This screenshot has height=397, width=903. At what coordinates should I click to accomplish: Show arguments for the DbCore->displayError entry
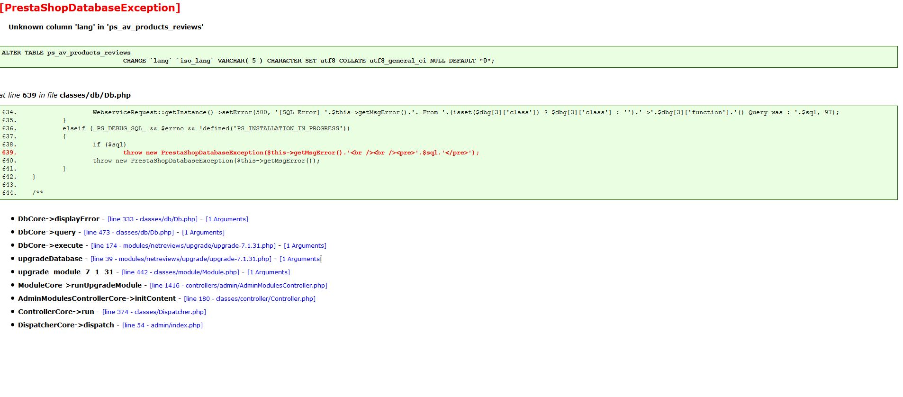227,219
